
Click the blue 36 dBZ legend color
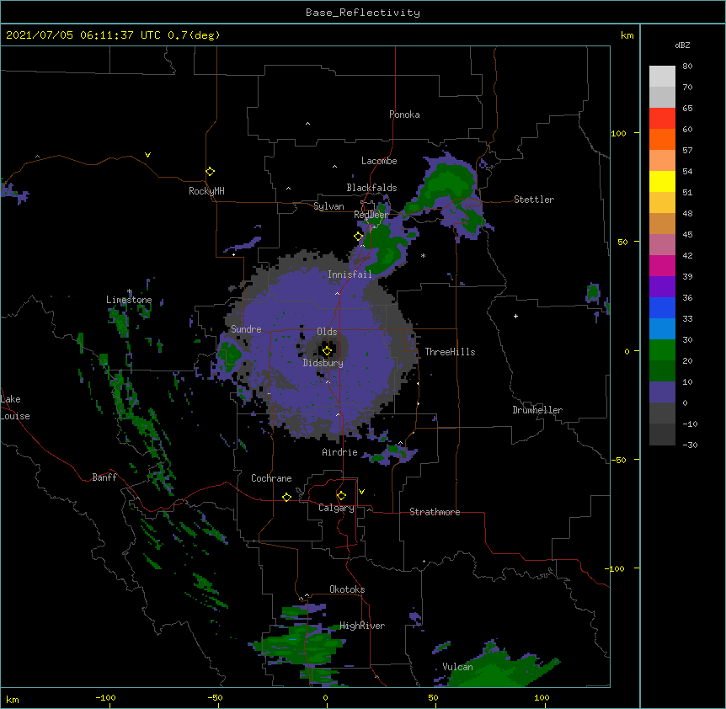662,307
